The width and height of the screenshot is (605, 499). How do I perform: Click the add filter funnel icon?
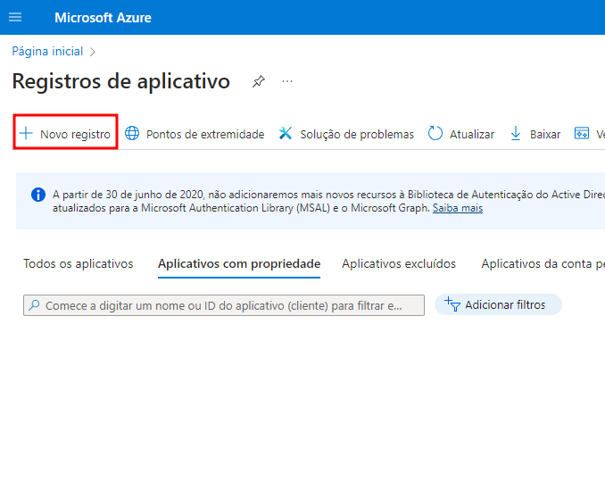452,304
